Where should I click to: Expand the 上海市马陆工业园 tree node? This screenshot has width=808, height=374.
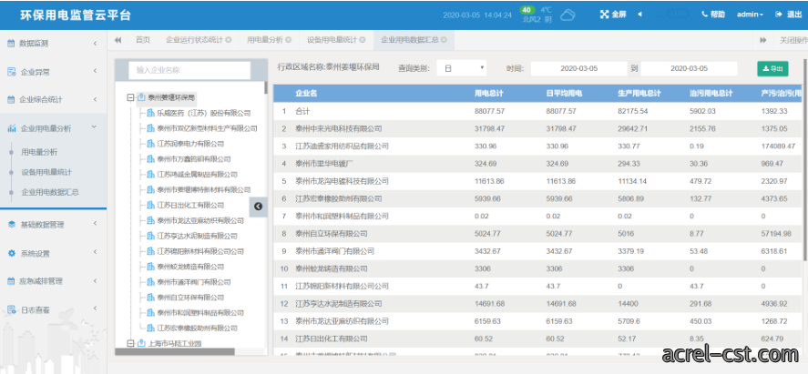tap(131, 343)
